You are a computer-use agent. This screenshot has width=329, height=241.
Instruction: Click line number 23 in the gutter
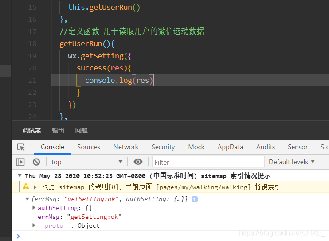pyautogui.click(x=32, y=105)
